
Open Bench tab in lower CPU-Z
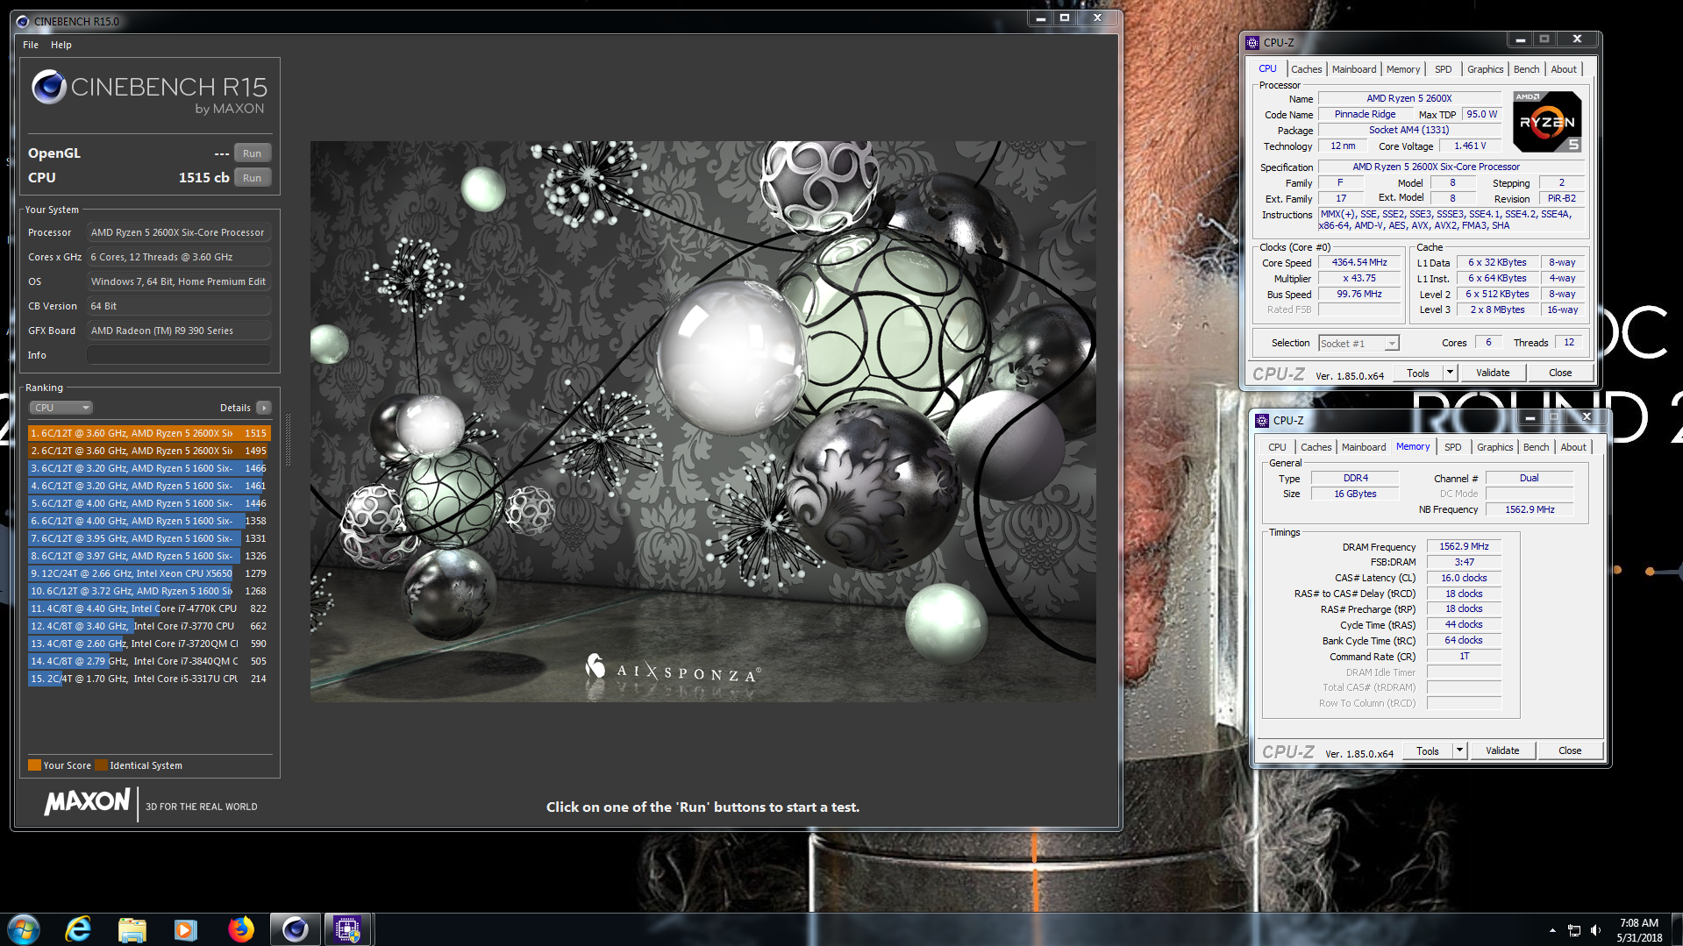1536,447
